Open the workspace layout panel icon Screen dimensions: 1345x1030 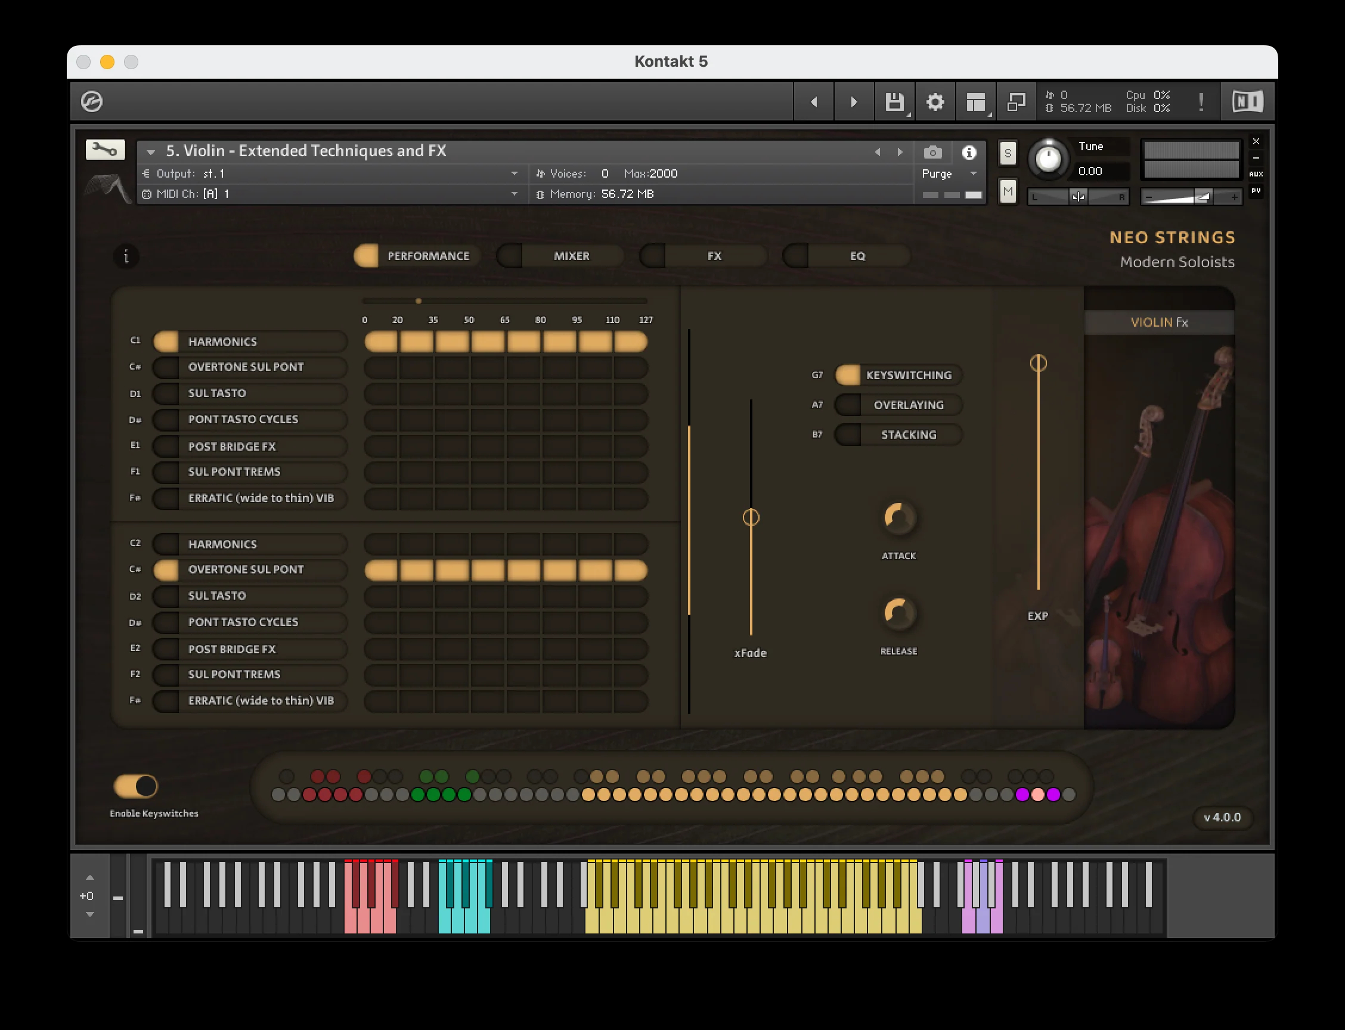pos(976,102)
